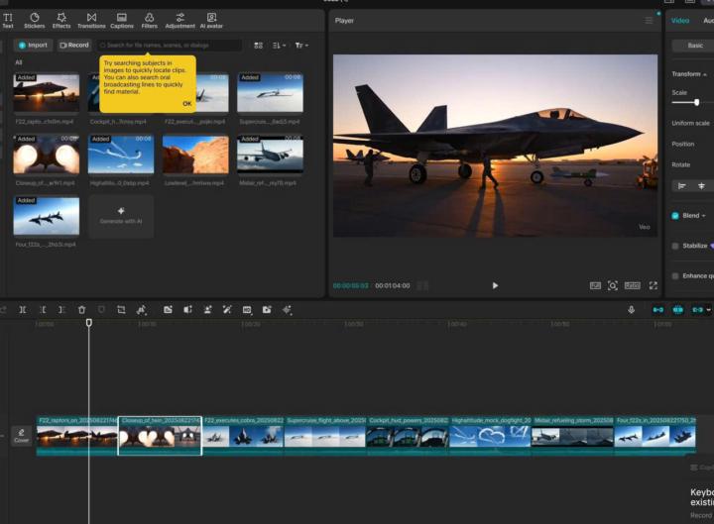This screenshot has width=714, height=524.
Task: Disable the Blend checkbox
Action: pos(675,215)
